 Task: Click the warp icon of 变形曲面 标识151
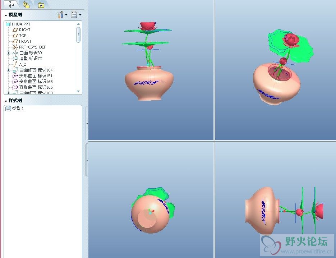click(15, 76)
